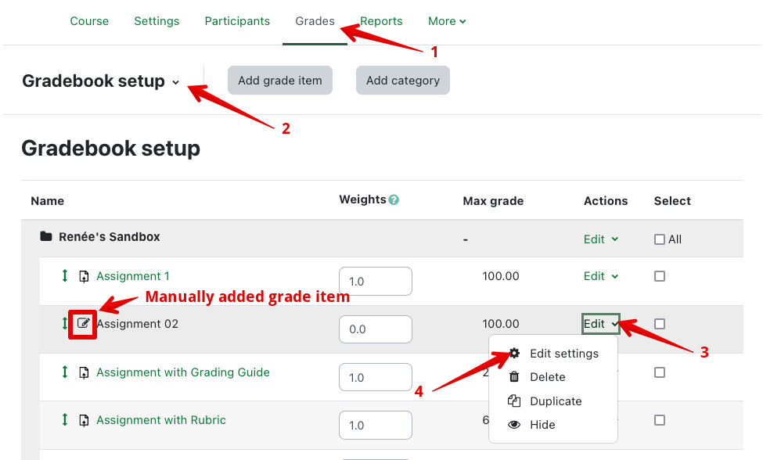Image resolution: width=763 pixels, height=460 pixels.
Task: Click the trash icon next to Delete
Action: 514,377
